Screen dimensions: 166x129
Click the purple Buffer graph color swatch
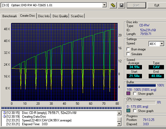[128, 93]
